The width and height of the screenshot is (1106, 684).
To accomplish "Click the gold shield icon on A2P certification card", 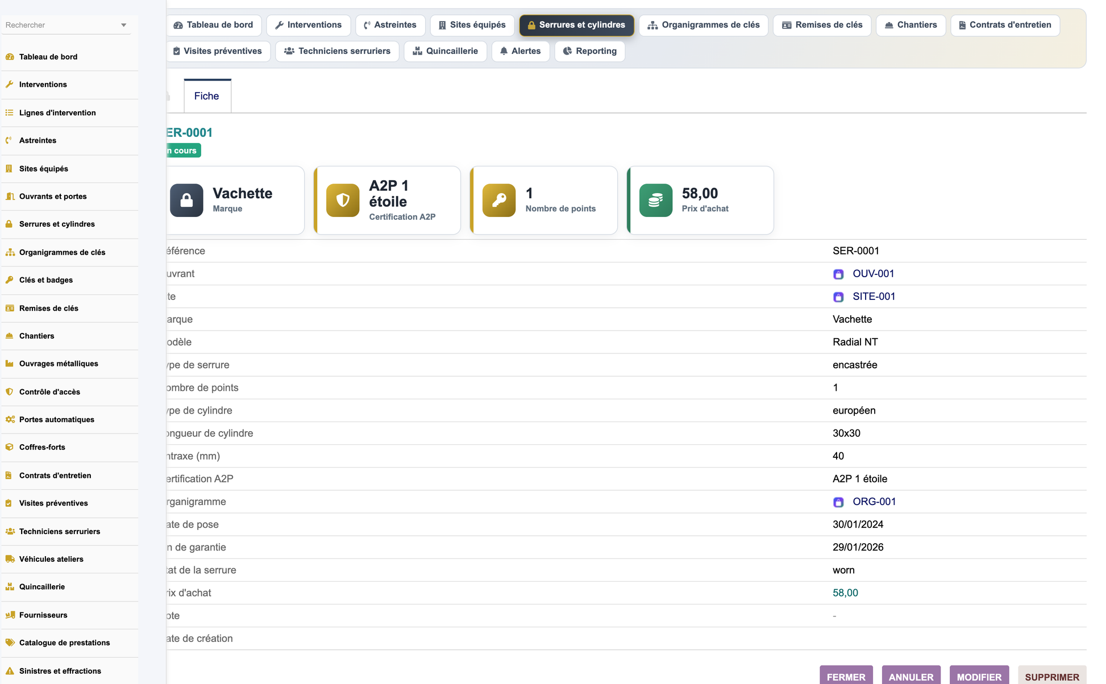I will click(343, 200).
